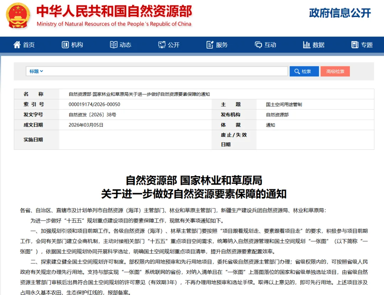This screenshot has width=384, height=295.
Task: Click the 索引号 label cell
Action: click(x=37, y=104)
